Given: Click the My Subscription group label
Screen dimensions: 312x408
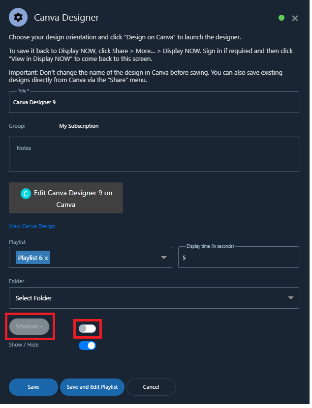Looking at the screenshot, I should 79,127.
